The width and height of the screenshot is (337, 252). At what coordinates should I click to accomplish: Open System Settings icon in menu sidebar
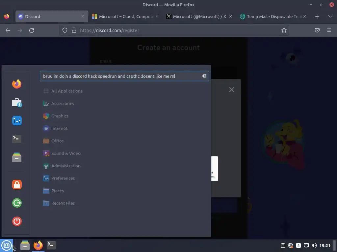[x=17, y=120]
